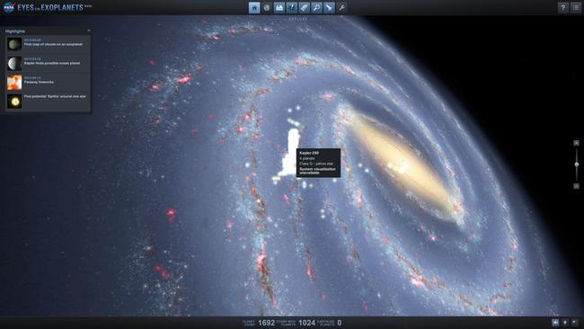Select the satellite icon in the toolbar
The width and height of the screenshot is (584, 329).
click(329, 7)
